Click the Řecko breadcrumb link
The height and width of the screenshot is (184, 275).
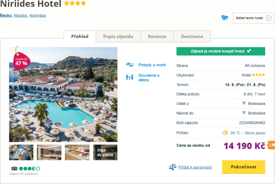6,15
